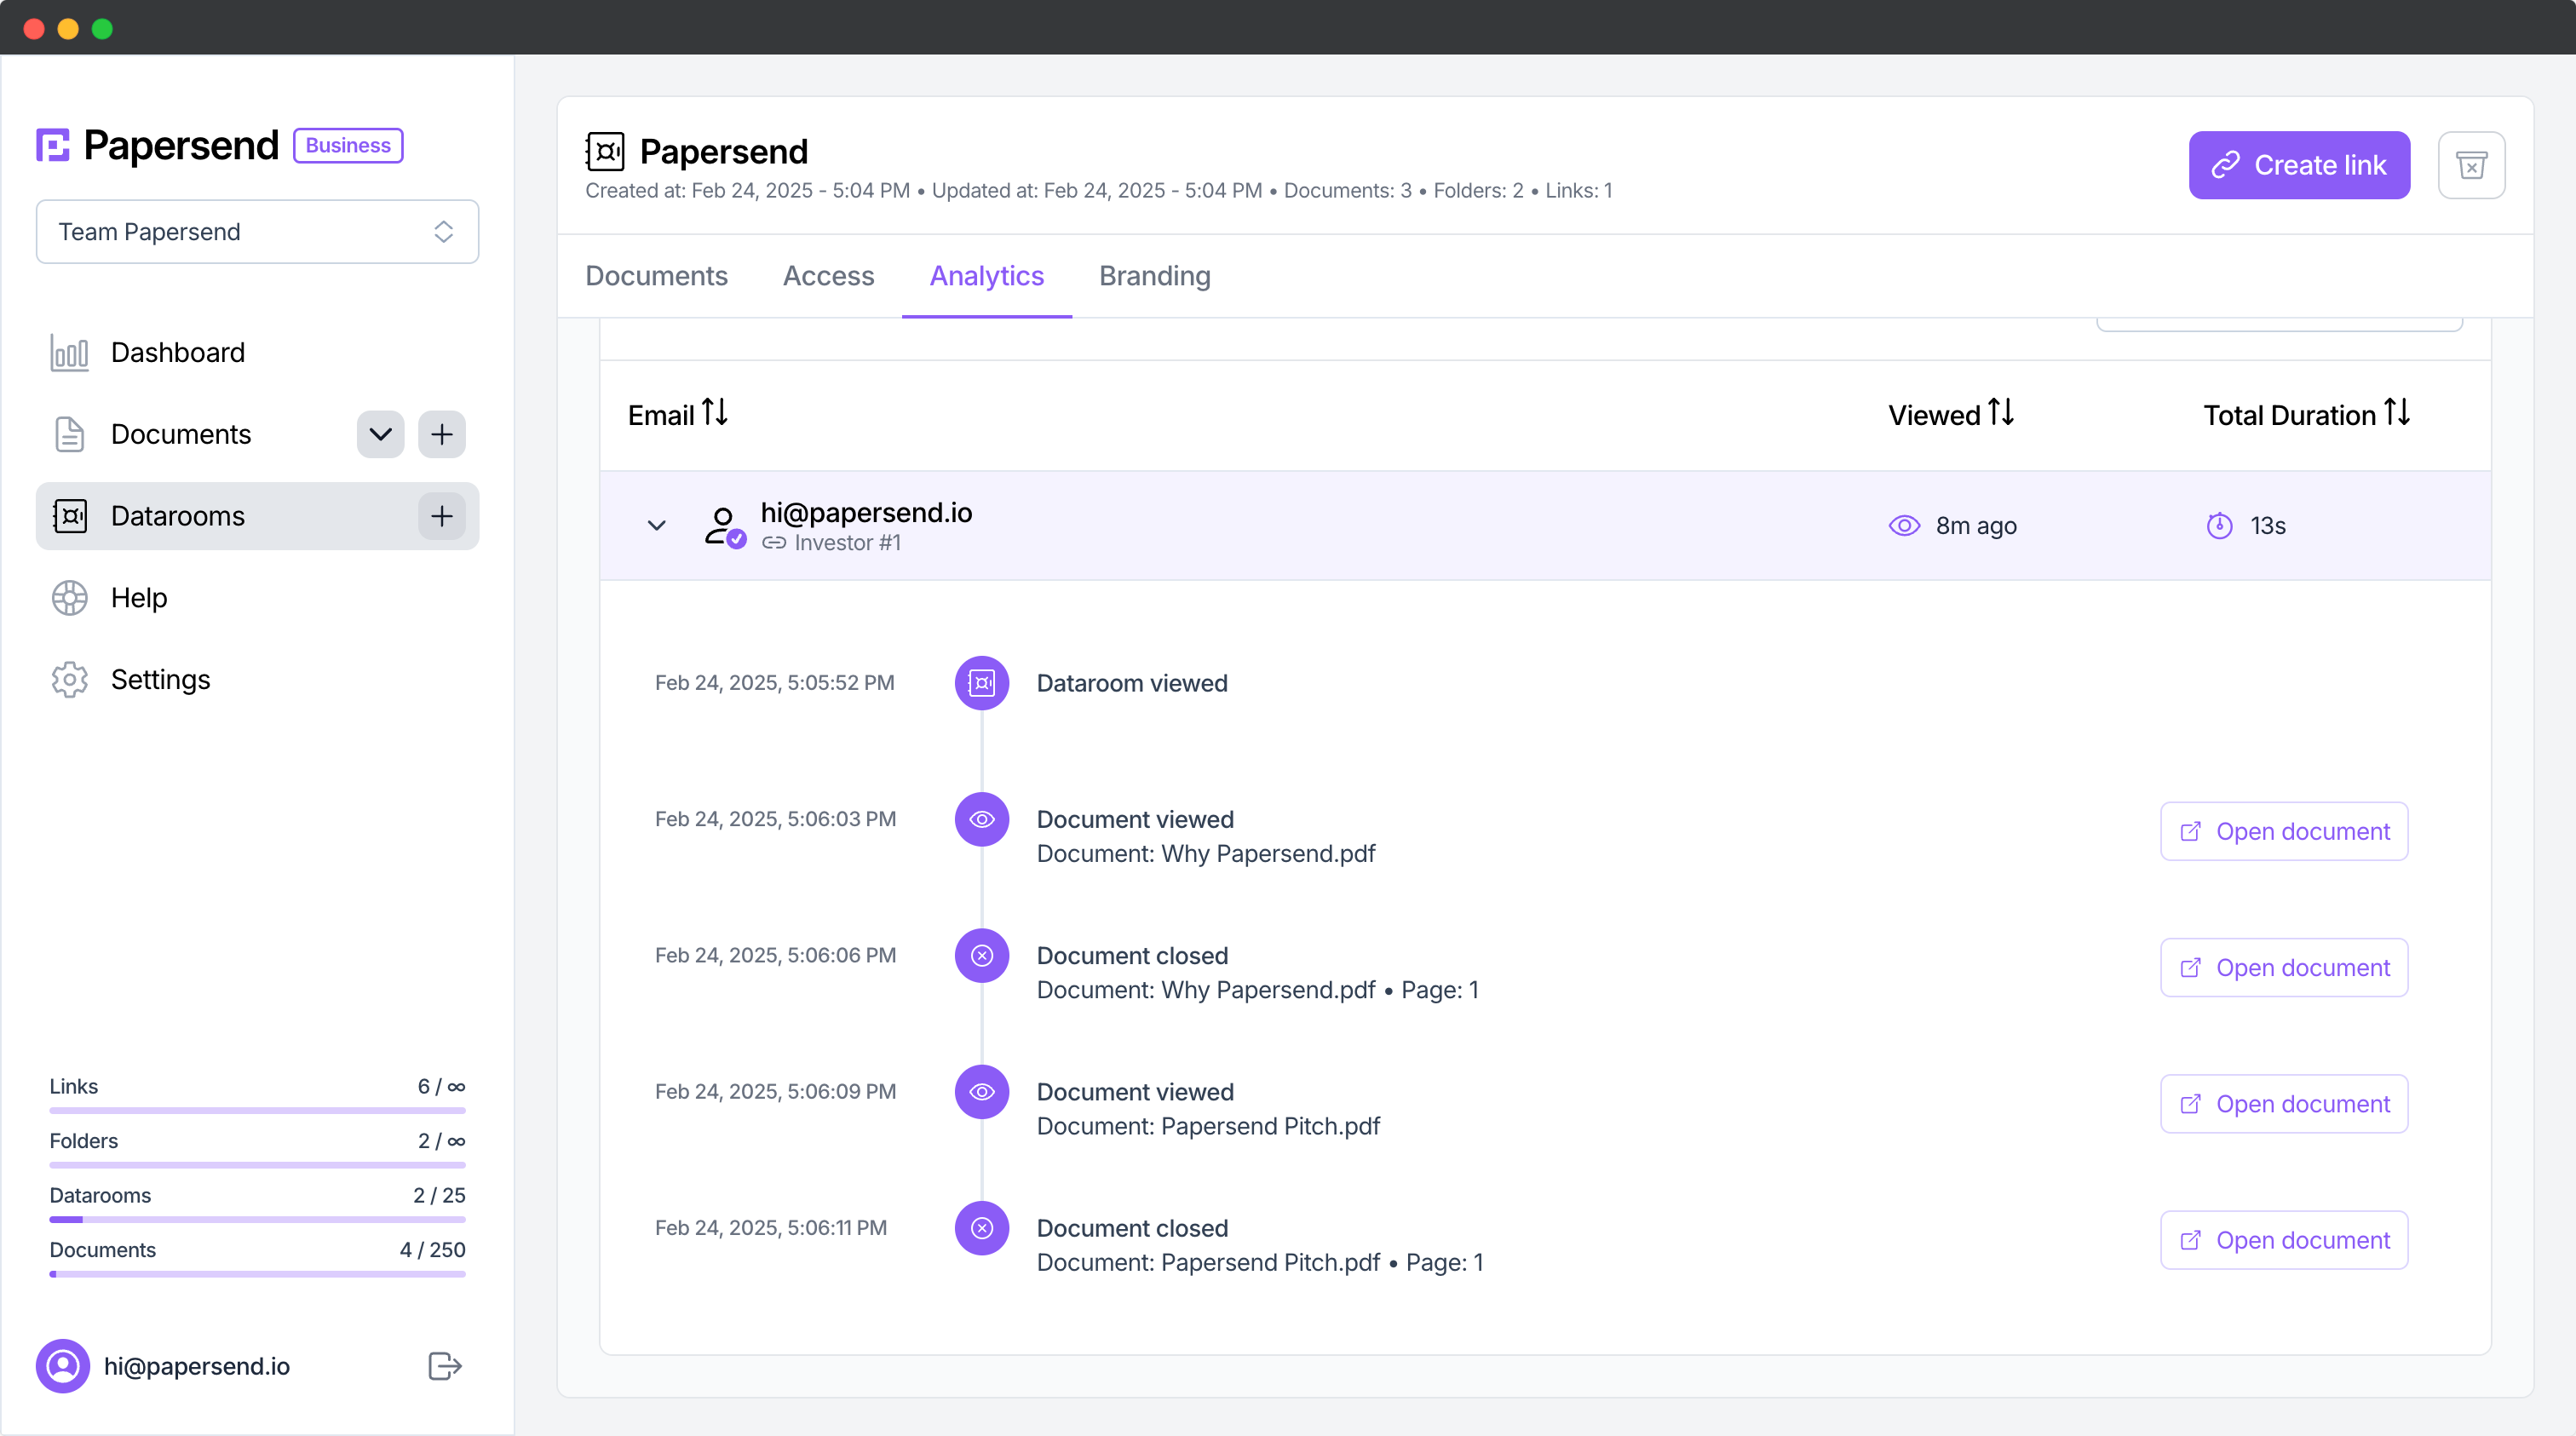Click the Investor #1 link label
Image resolution: width=2576 pixels, height=1436 pixels.
pyautogui.click(x=847, y=543)
